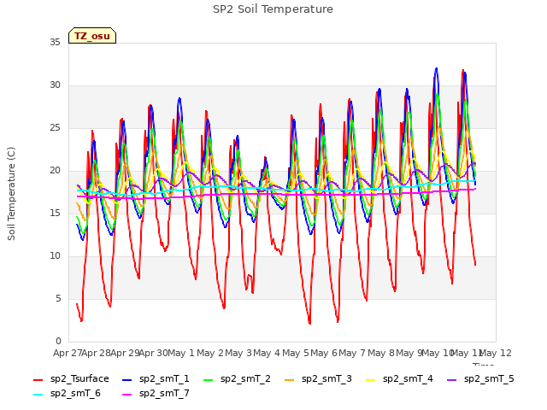Click the yellow sp2_smT_4 legend color marker

pos(370,379)
